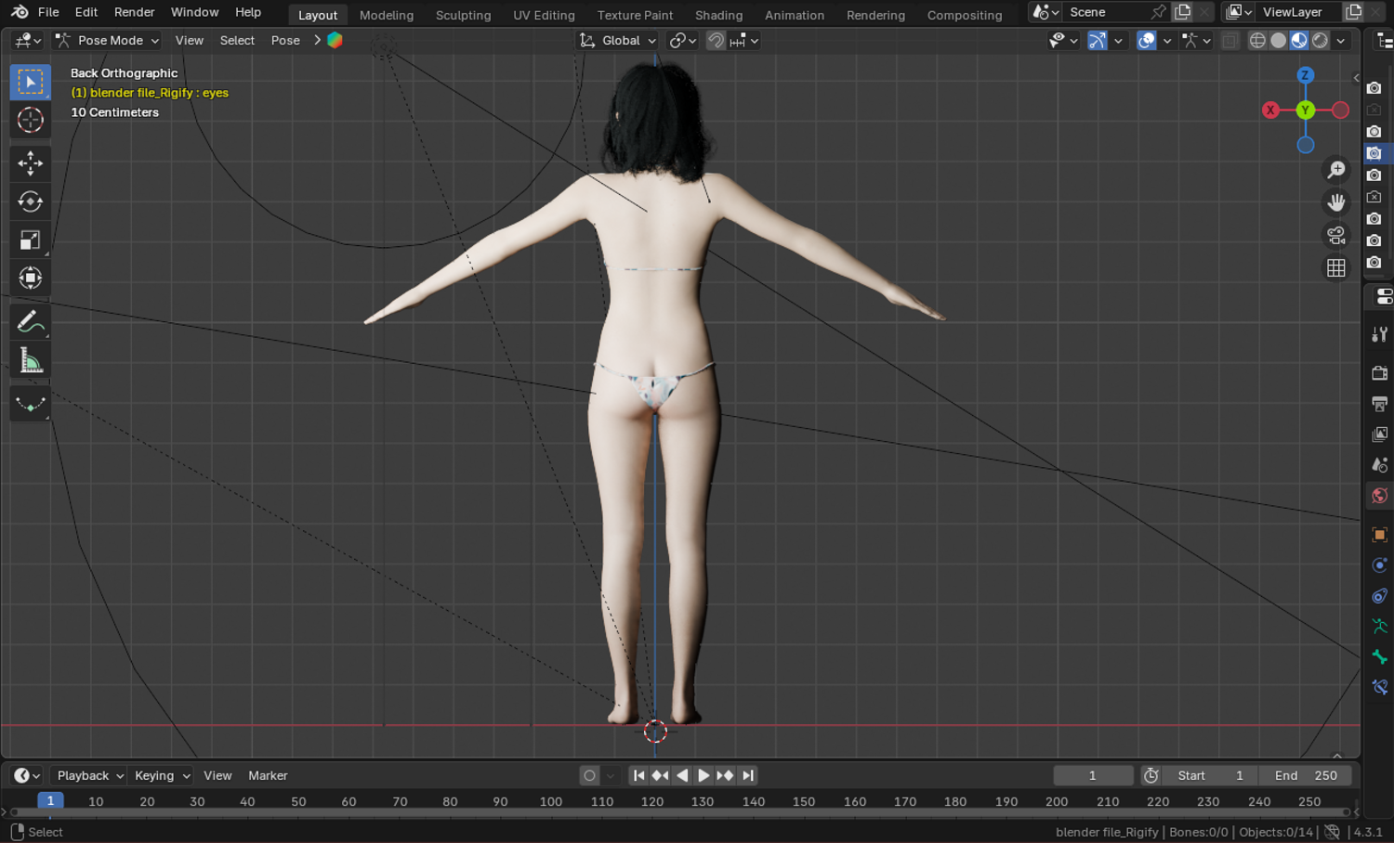Open the shading options dropdown arrow
Viewport: 1394px width, 843px height.
[x=1341, y=40]
